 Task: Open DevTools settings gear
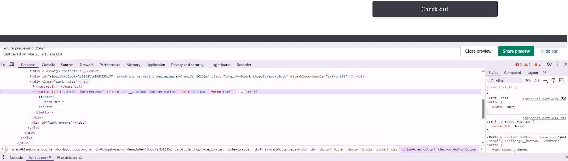(549, 64)
